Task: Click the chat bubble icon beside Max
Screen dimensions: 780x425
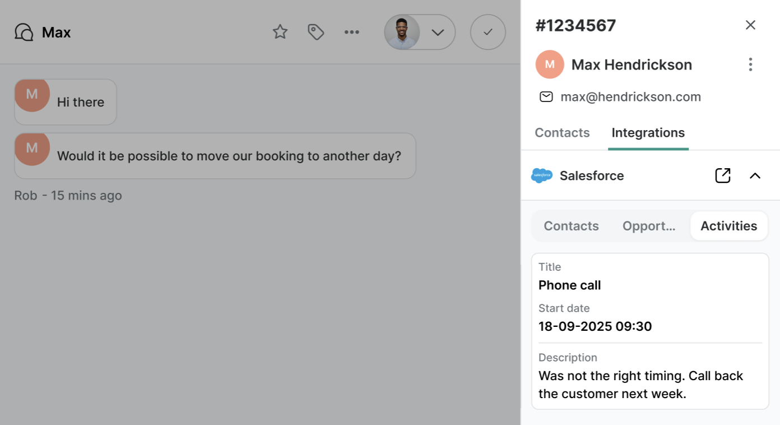Action: [x=24, y=32]
